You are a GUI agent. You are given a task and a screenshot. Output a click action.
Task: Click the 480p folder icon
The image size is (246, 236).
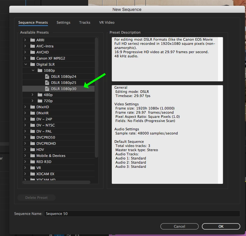point(40,95)
